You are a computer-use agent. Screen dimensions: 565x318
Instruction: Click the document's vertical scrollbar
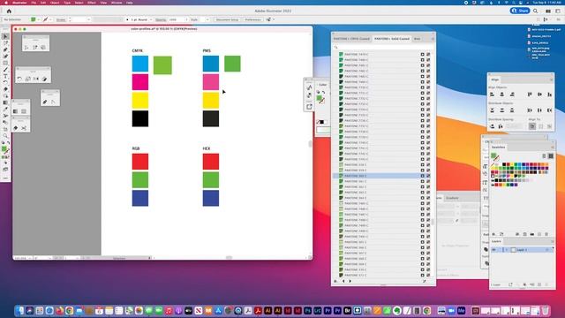click(x=310, y=143)
